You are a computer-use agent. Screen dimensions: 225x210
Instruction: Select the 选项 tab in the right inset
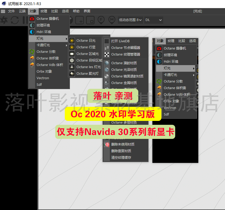click(193, 41)
